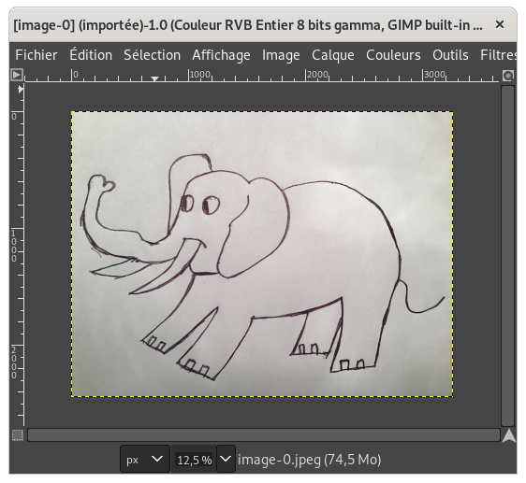Click the 12,5 % zoom input field
Screen dimensions: 526x483
pos(195,460)
